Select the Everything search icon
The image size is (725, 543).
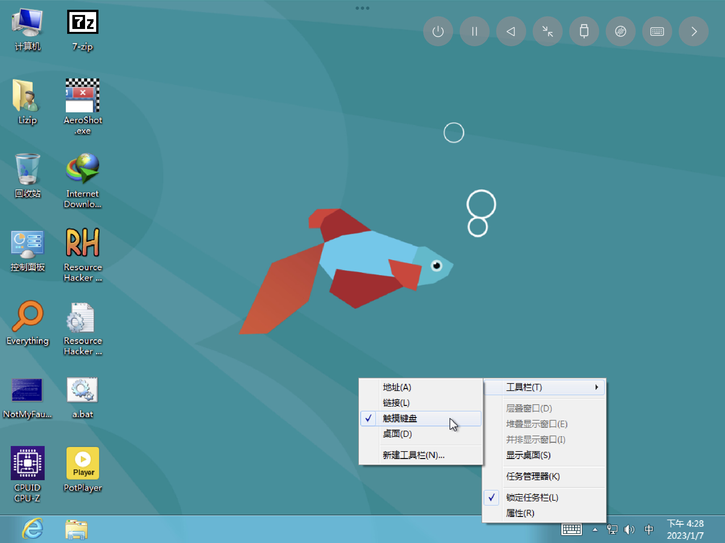(27, 323)
